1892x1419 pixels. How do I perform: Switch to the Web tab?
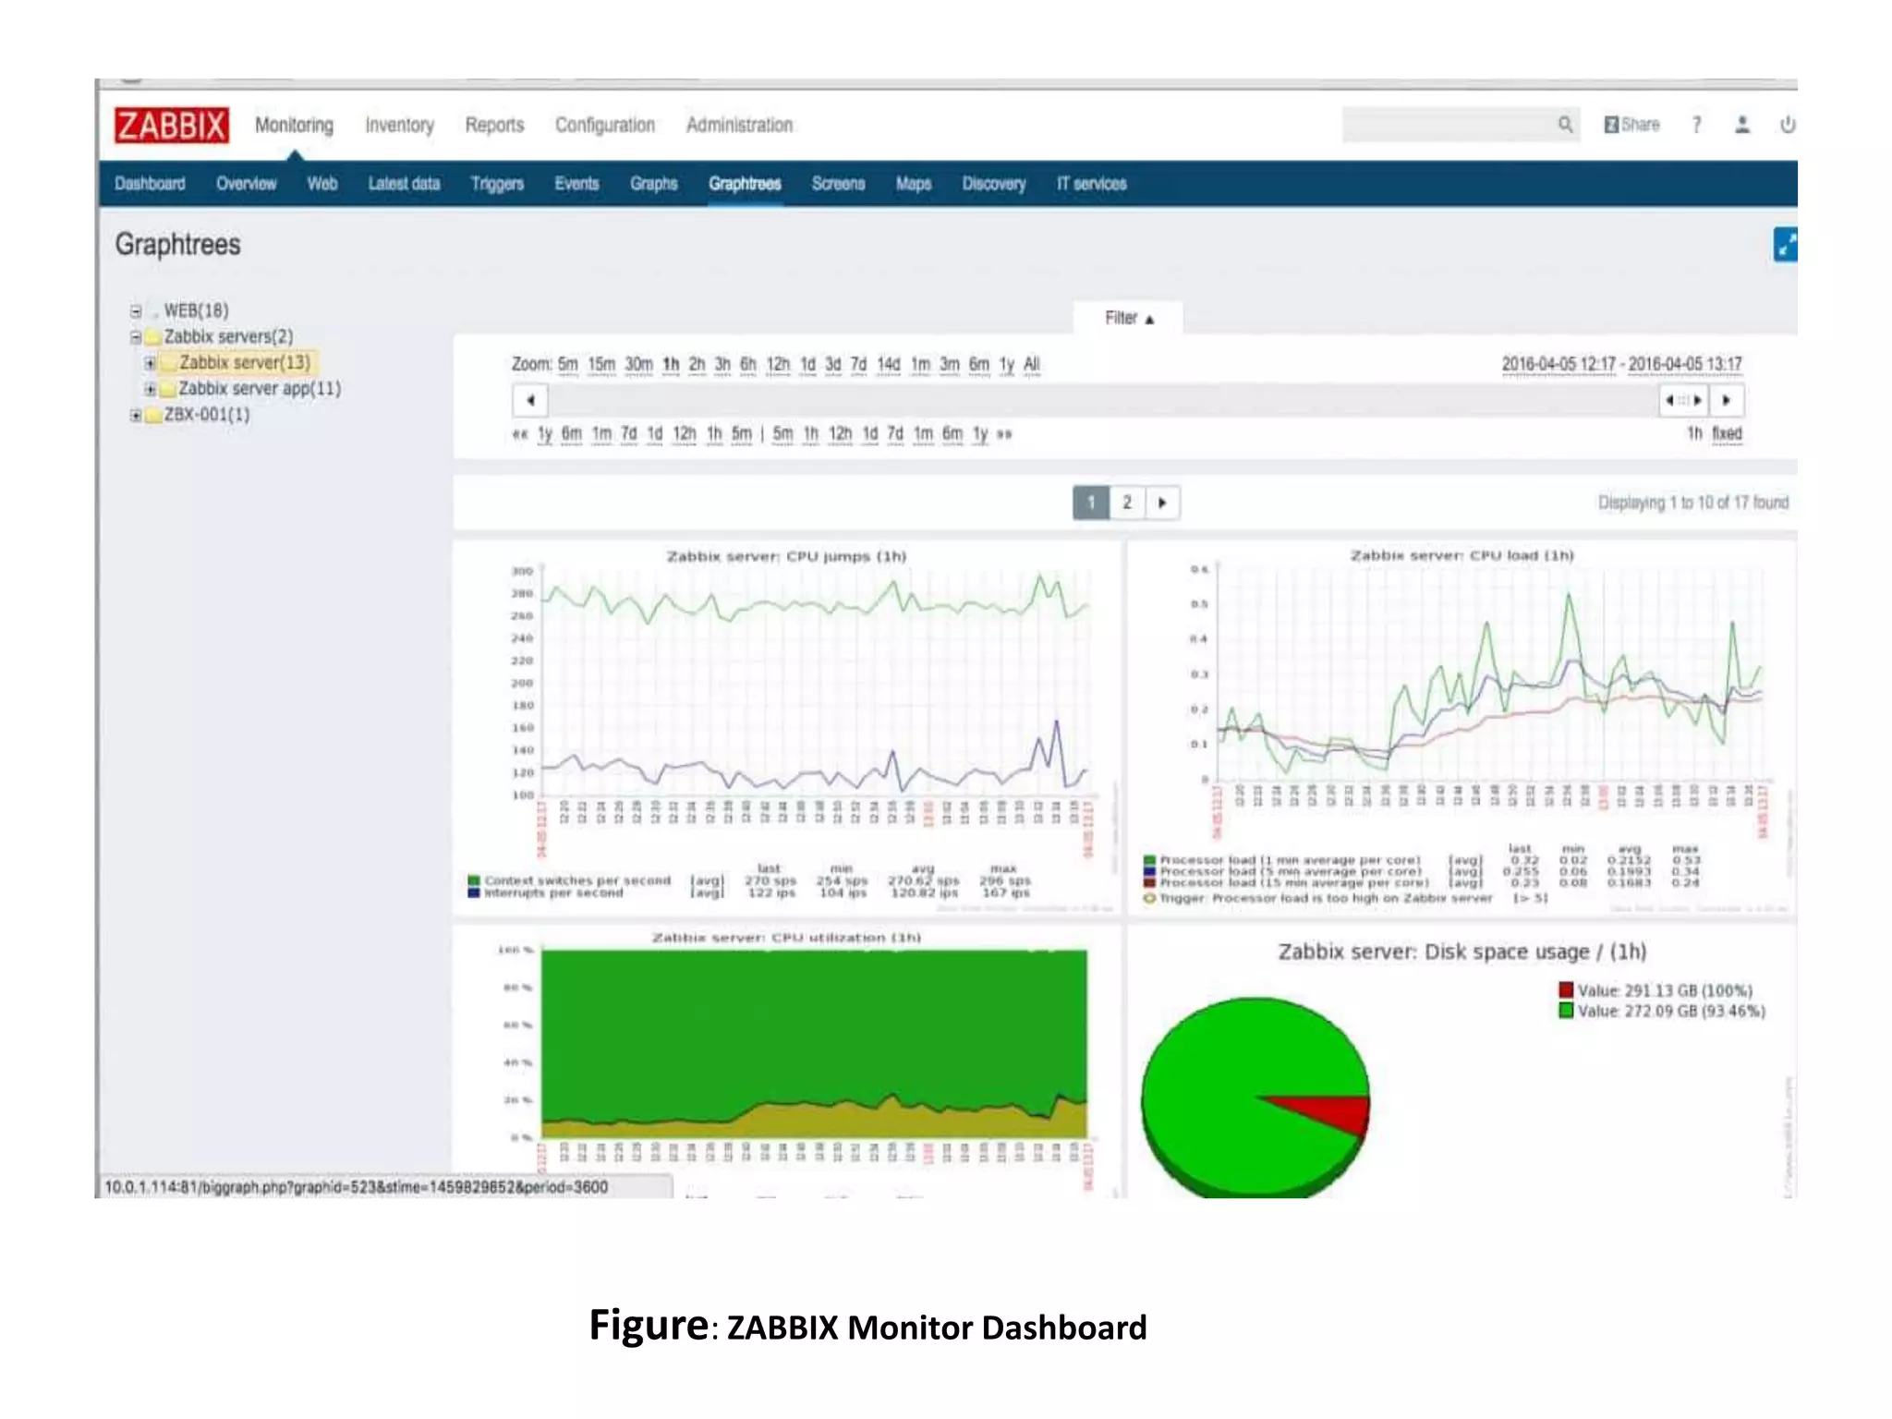pos(322,184)
